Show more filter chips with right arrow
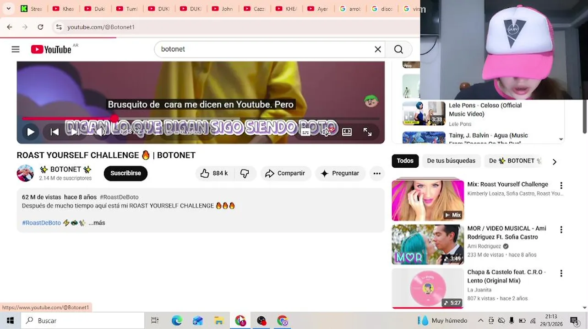The width and height of the screenshot is (588, 329). coord(555,161)
